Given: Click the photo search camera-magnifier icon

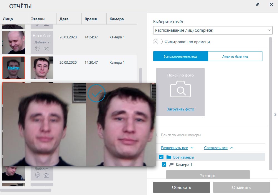Looking at the screenshot, I should pos(180,89).
